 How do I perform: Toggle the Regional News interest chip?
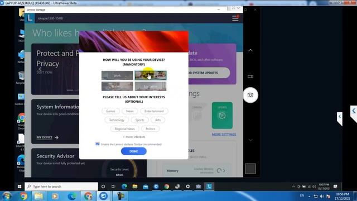124,129
